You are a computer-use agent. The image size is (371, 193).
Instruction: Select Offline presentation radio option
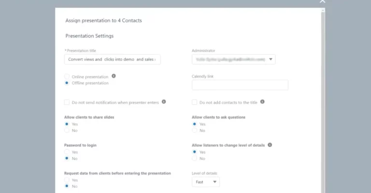tap(67, 83)
